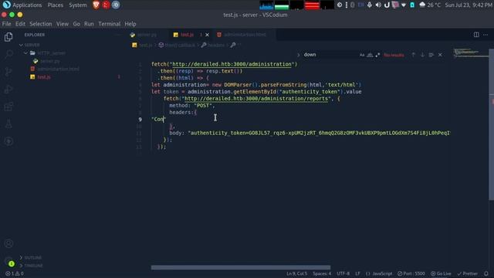Open the View menu
This screenshot has height=278, width=494.
63,24
